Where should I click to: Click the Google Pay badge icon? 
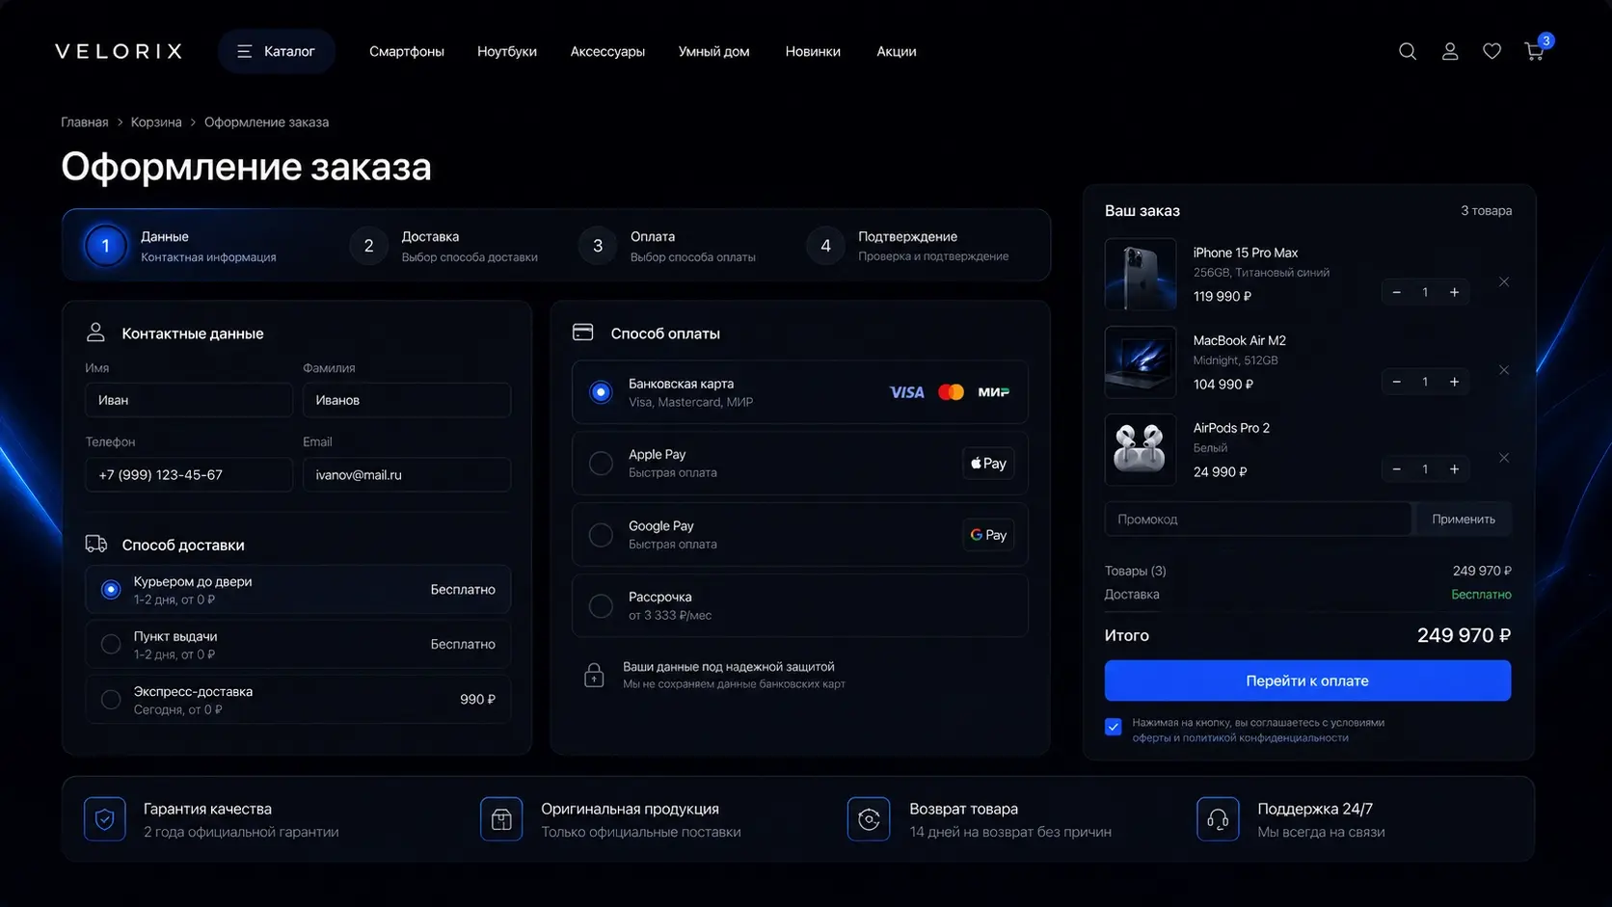[988, 535]
